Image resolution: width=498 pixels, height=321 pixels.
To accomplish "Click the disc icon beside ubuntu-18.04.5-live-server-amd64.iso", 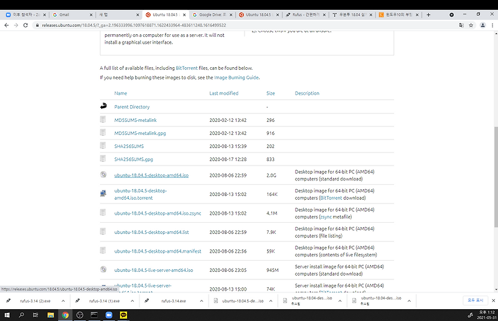I will point(103,269).
